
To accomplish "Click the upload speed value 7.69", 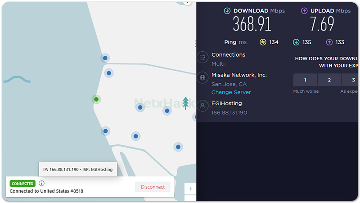I will [322, 24].
